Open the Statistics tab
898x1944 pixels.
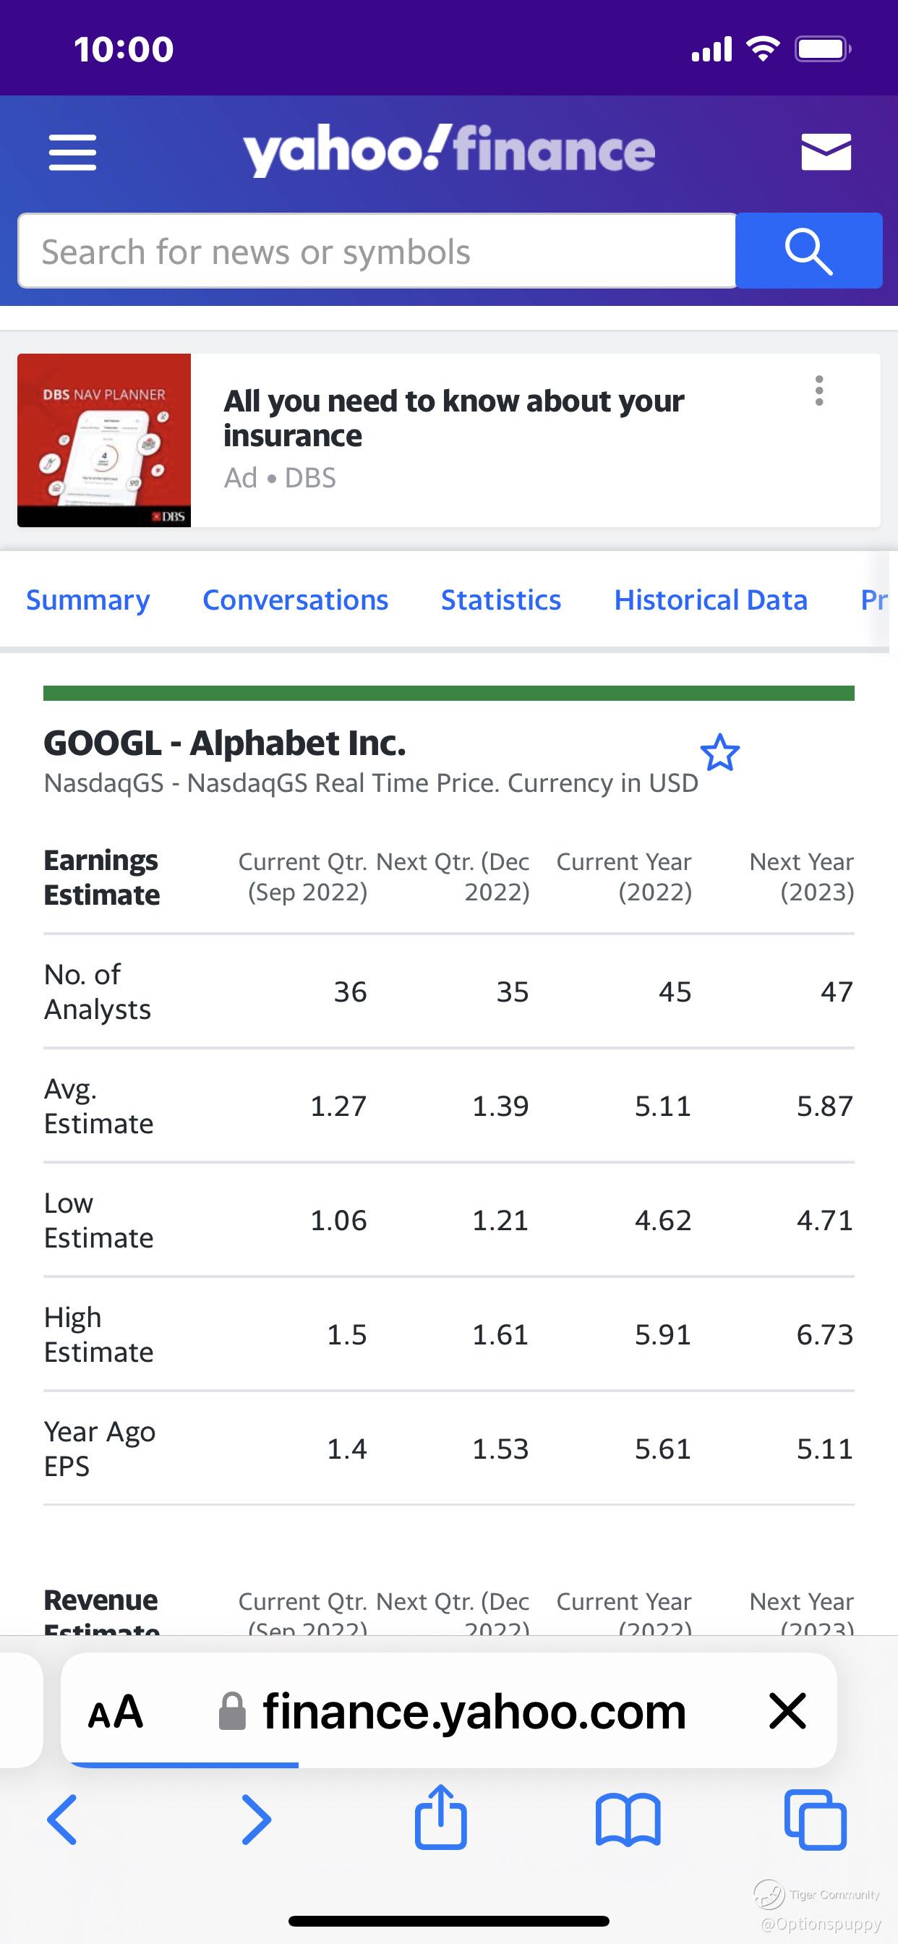[x=501, y=600]
